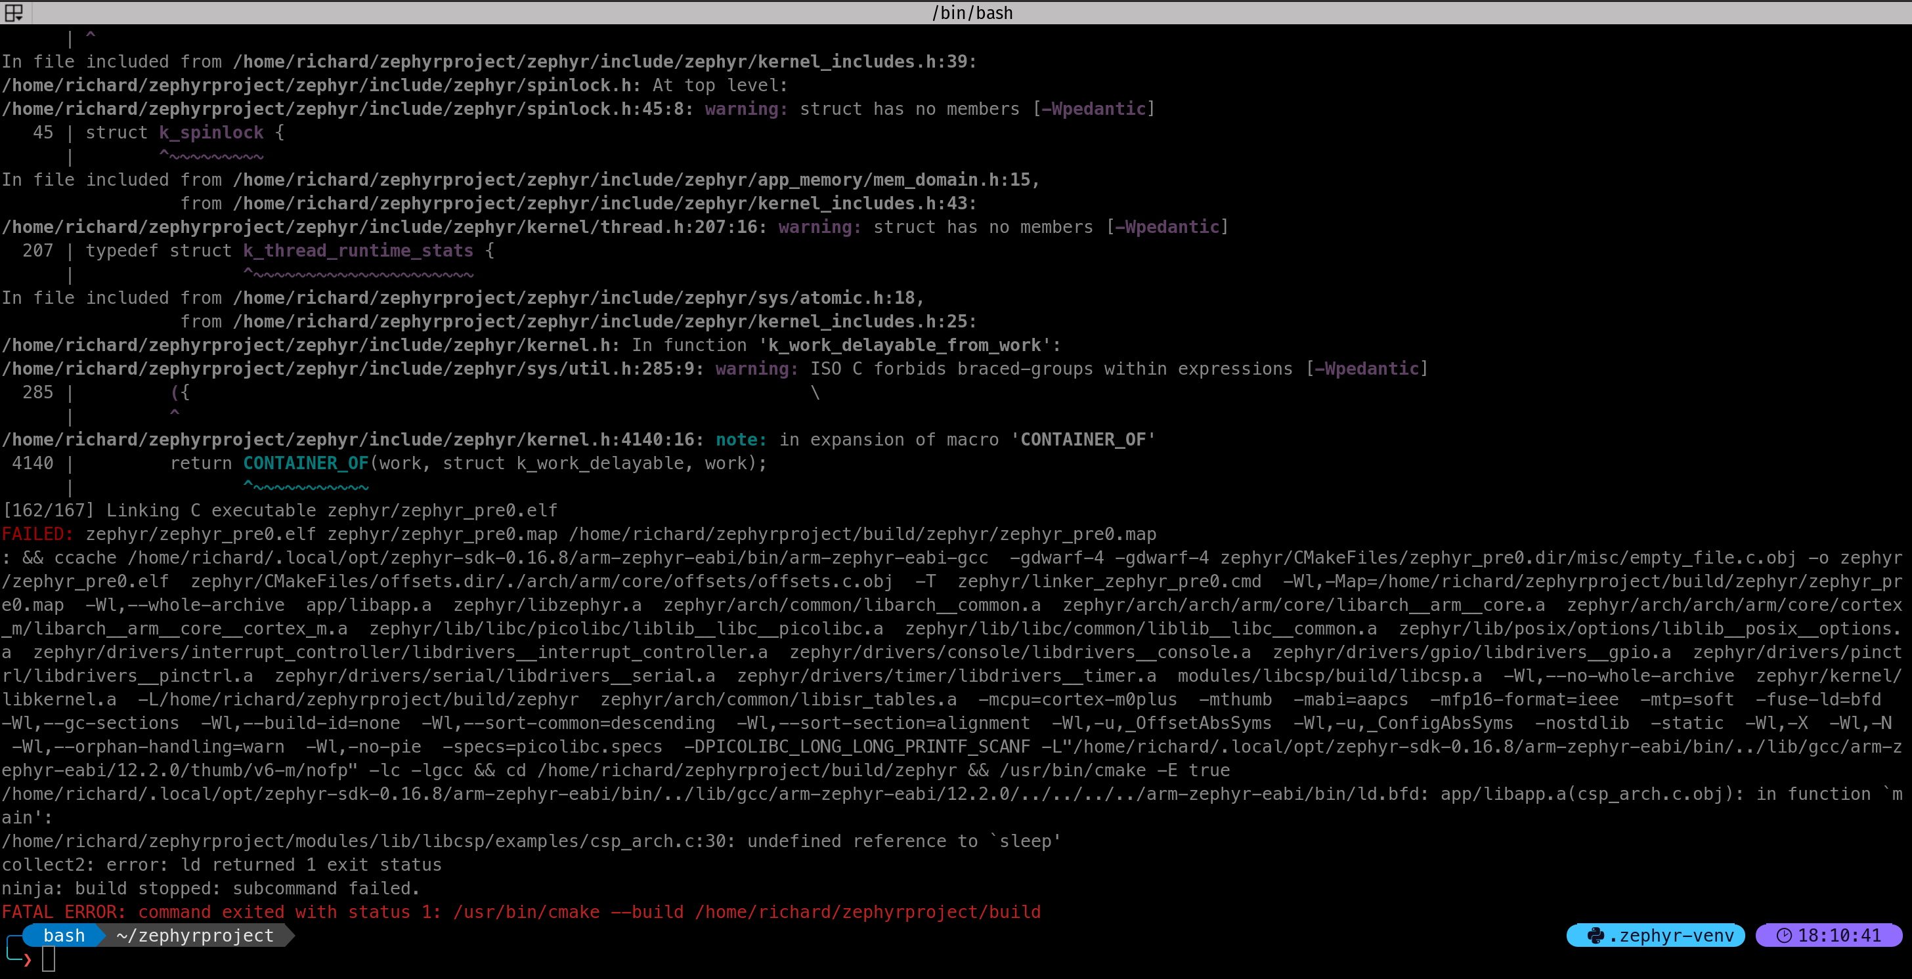Click the blue bash prompt segment

[63, 936]
